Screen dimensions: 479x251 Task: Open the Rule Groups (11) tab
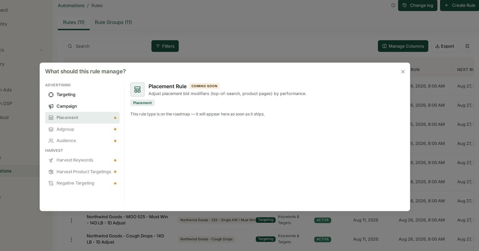tap(113, 22)
